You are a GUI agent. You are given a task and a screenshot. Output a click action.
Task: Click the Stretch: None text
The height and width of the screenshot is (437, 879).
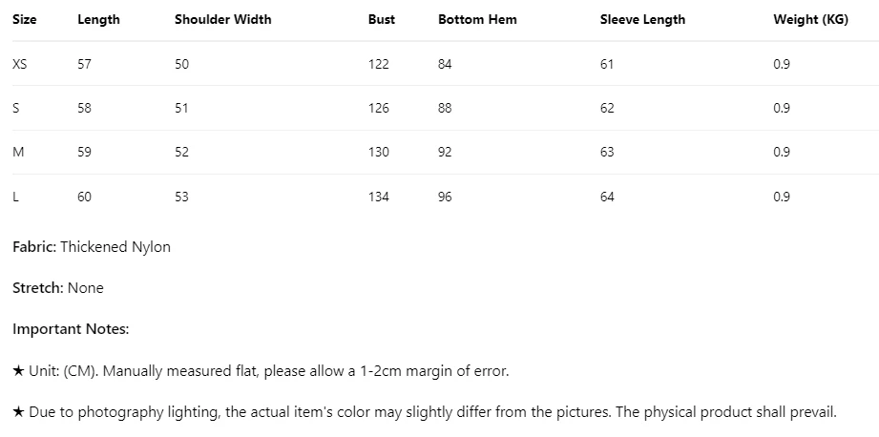(x=58, y=288)
